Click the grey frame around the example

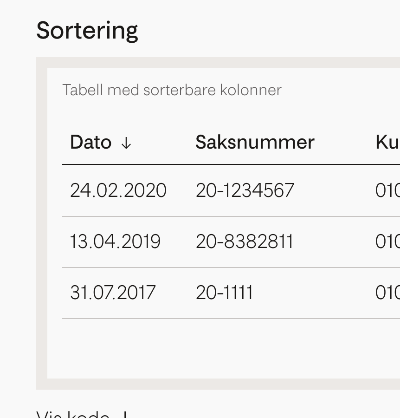[x=42, y=223]
